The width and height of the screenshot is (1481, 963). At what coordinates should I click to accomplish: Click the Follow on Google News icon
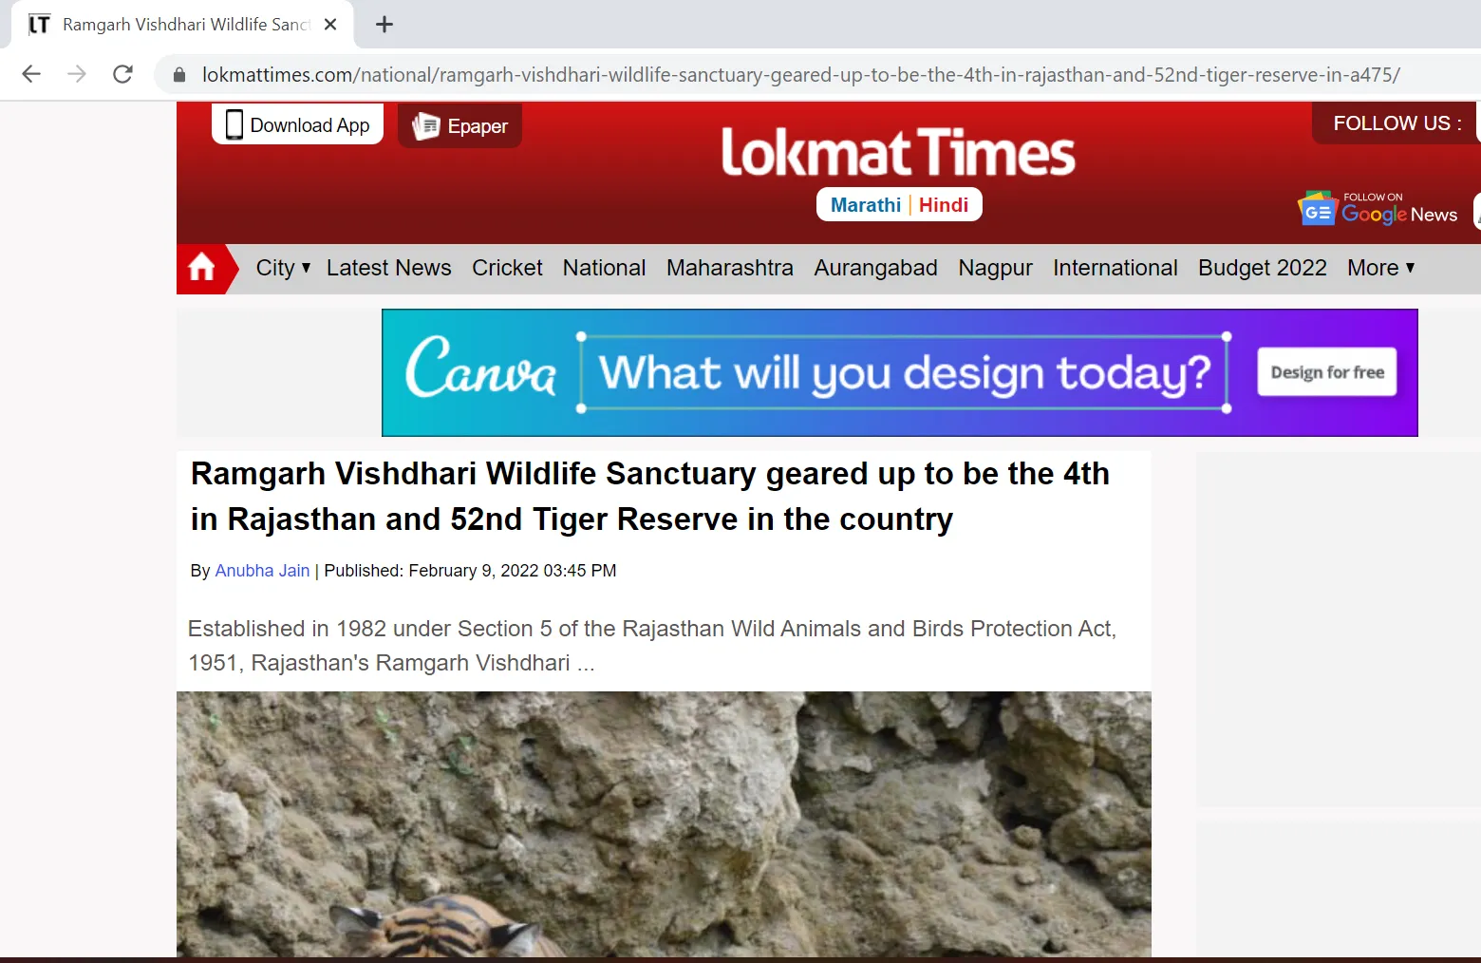click(x=1378, y=208)
